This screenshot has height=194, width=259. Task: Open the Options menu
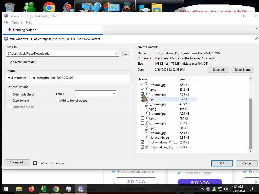point(17,22)
